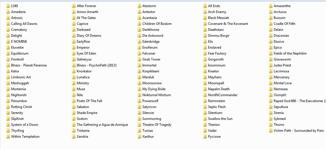Click the Tristania folder name
Viewport: 326px width, 149px height.
point(83,131)
